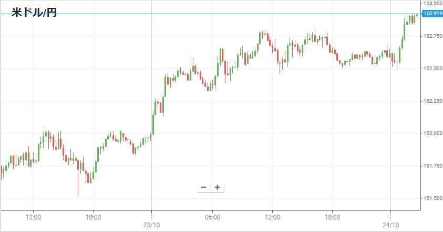Select the 24/10 date marker on time axis

pos(390,225)
